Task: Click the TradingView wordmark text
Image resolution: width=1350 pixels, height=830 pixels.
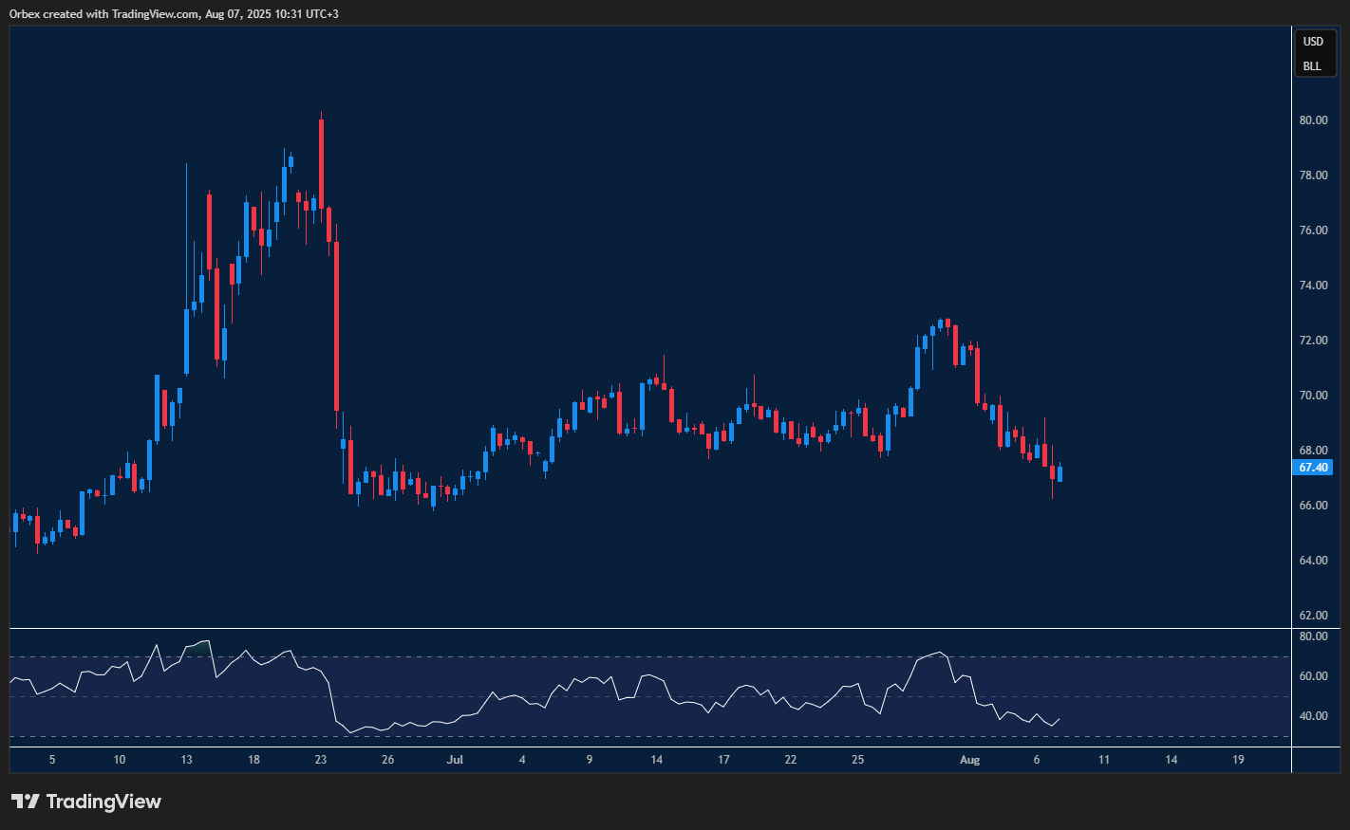Action: pyautogui.click(x=103, y=802)
